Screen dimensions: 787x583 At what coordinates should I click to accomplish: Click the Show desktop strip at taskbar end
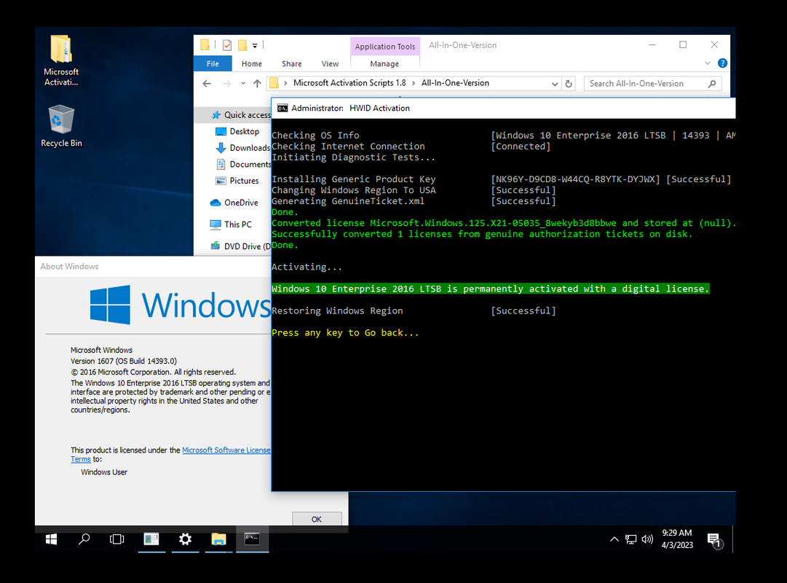(x=734, y=539)
